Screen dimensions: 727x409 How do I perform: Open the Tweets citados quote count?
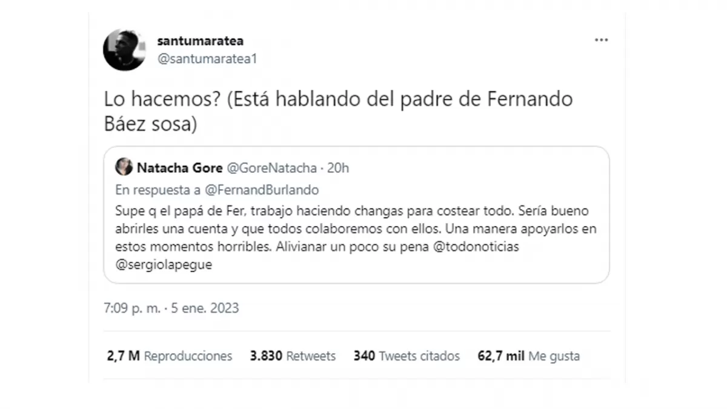coord(406,356)
